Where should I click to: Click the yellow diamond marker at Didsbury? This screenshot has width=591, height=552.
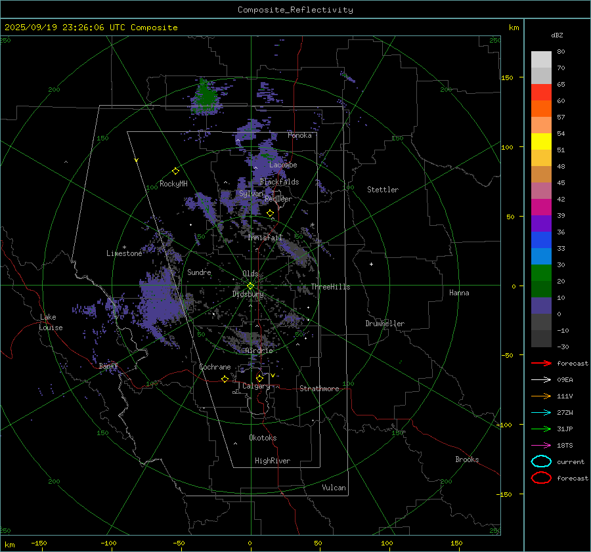250,286
